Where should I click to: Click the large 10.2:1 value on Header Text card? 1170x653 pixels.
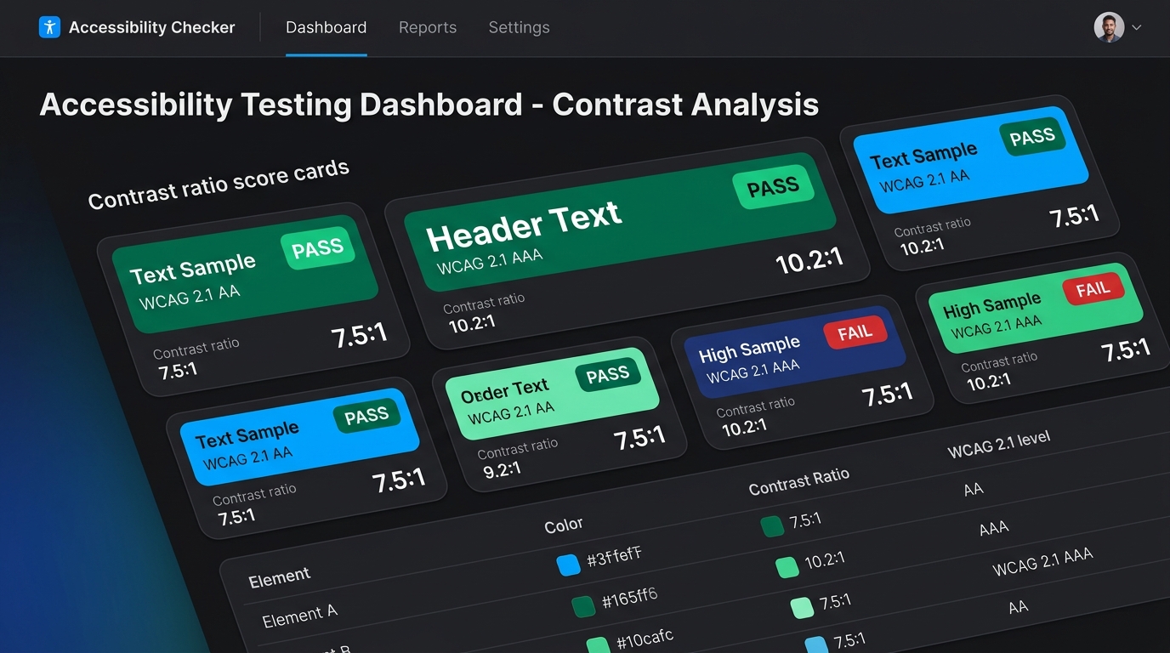pos(809,260)
